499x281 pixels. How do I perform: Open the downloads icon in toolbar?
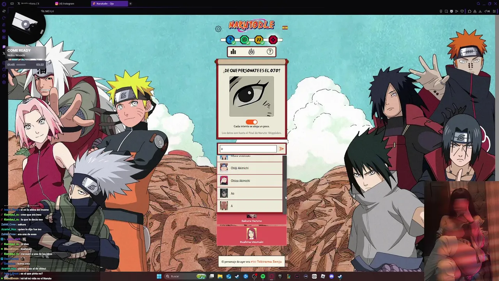tap(480, 11)
